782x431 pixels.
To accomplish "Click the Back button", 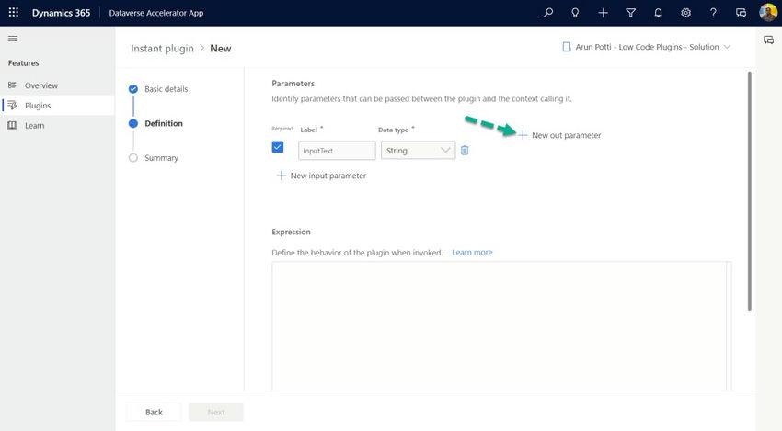I will point(154,412).
